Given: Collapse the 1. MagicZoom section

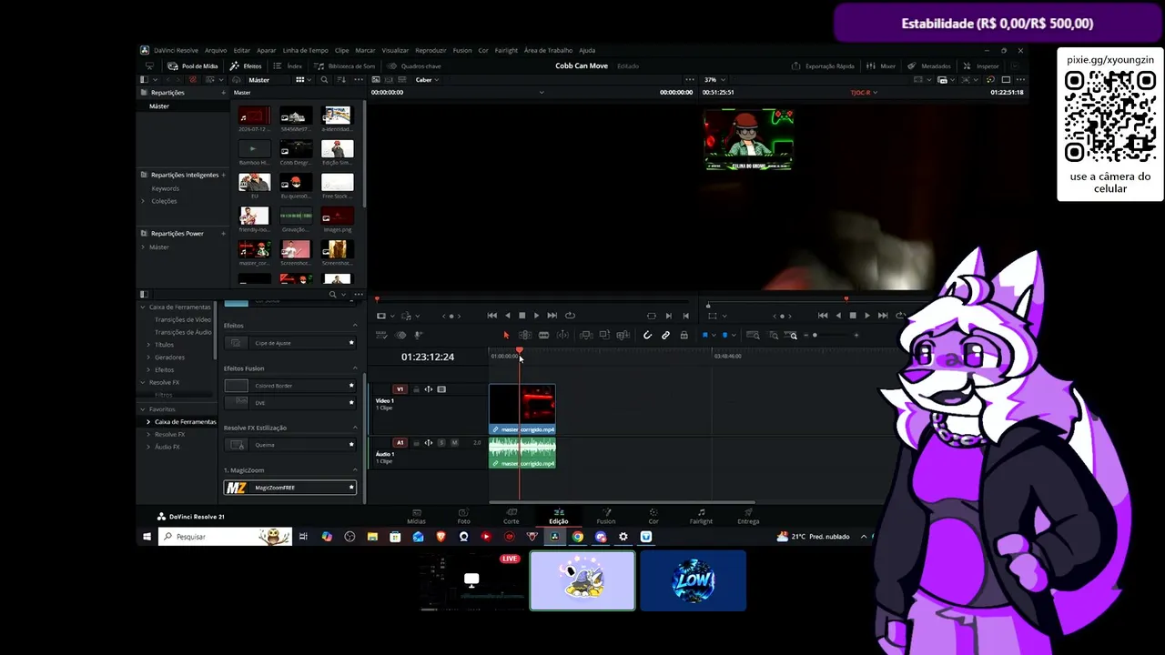Looking at the screenshot, I should (x=355, y=470).
